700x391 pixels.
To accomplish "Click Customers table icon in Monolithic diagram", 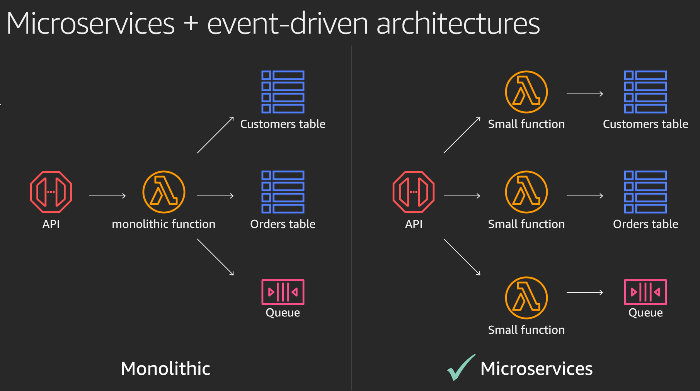I will coord(283,92).
